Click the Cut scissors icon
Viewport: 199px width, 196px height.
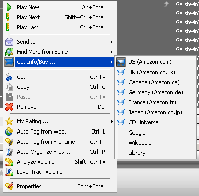coord(9,77)
